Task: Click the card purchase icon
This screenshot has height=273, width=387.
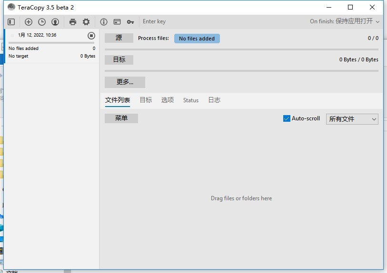Action: [x=117, y=22]
